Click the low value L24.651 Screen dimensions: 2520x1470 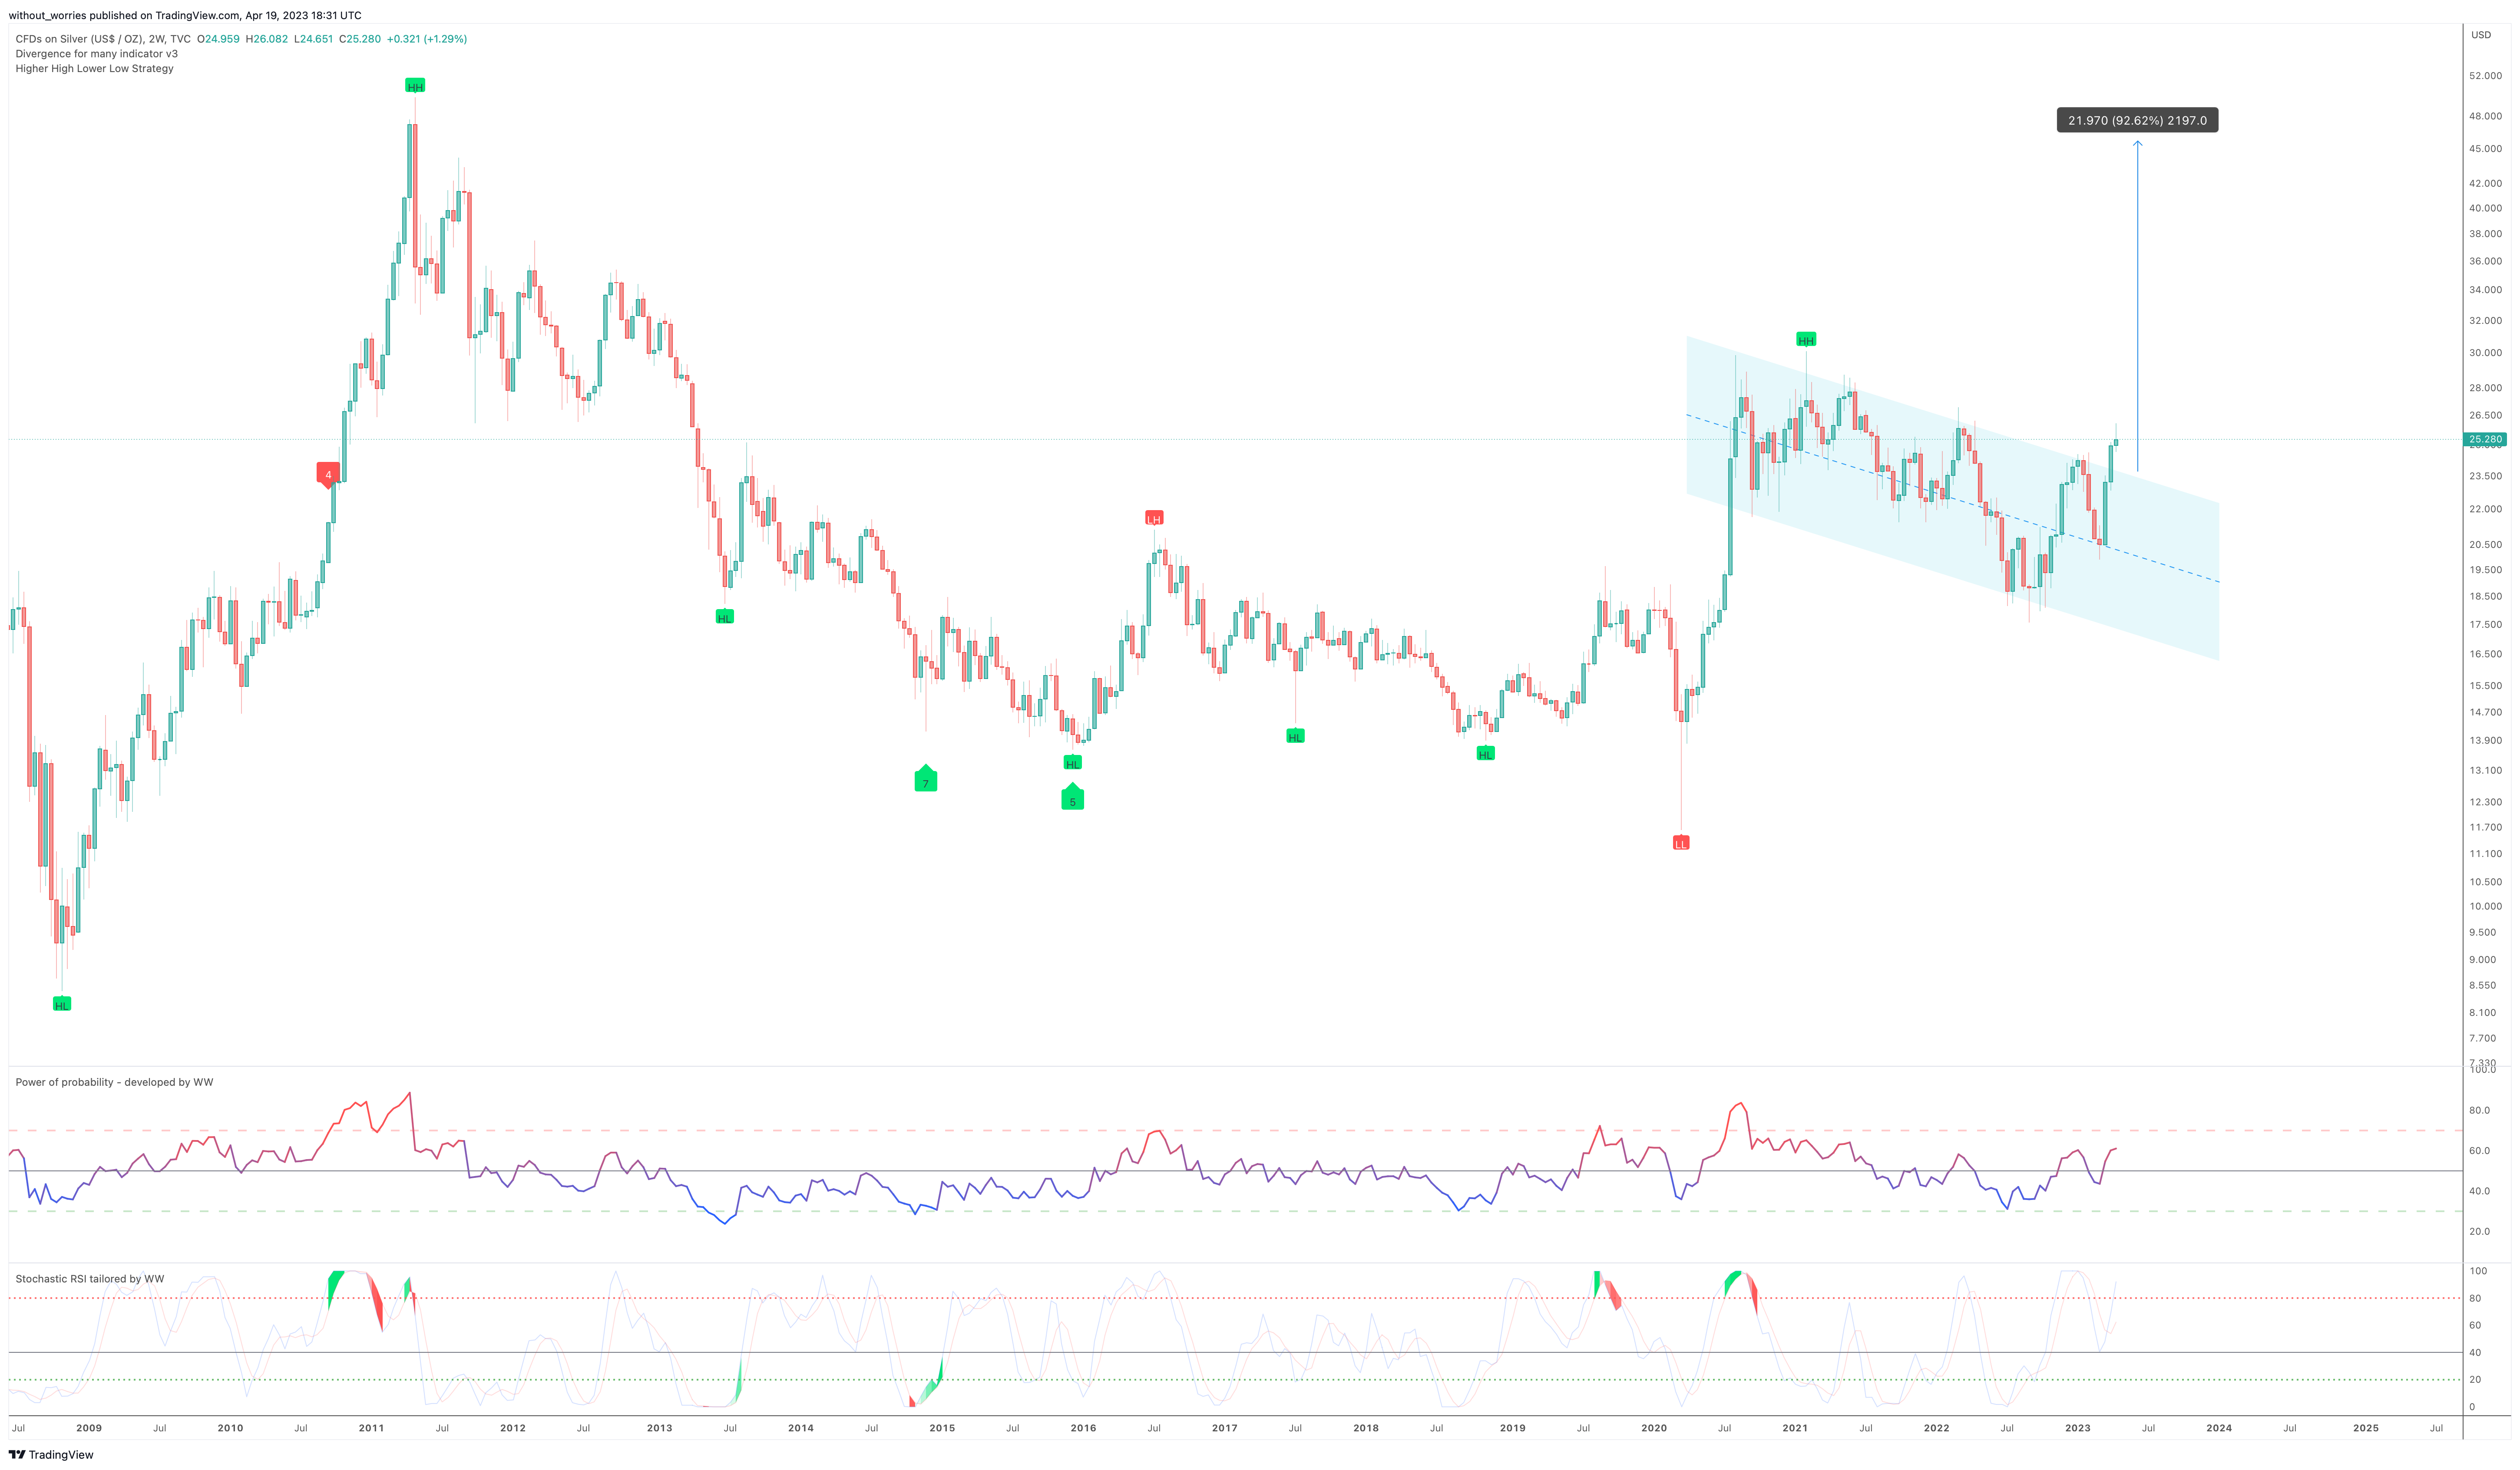pyautogui.click(x=313, y=39)
